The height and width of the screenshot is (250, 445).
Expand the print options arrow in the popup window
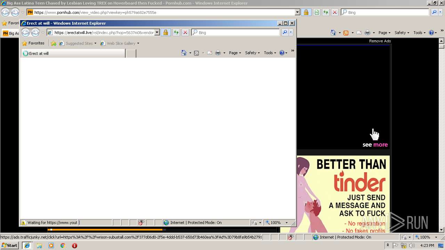(x=224, y=53)
